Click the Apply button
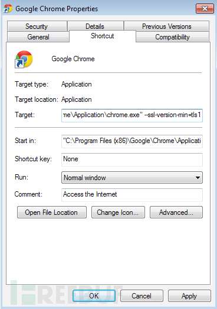The image size is (217, 309). [x=189, y=295]
